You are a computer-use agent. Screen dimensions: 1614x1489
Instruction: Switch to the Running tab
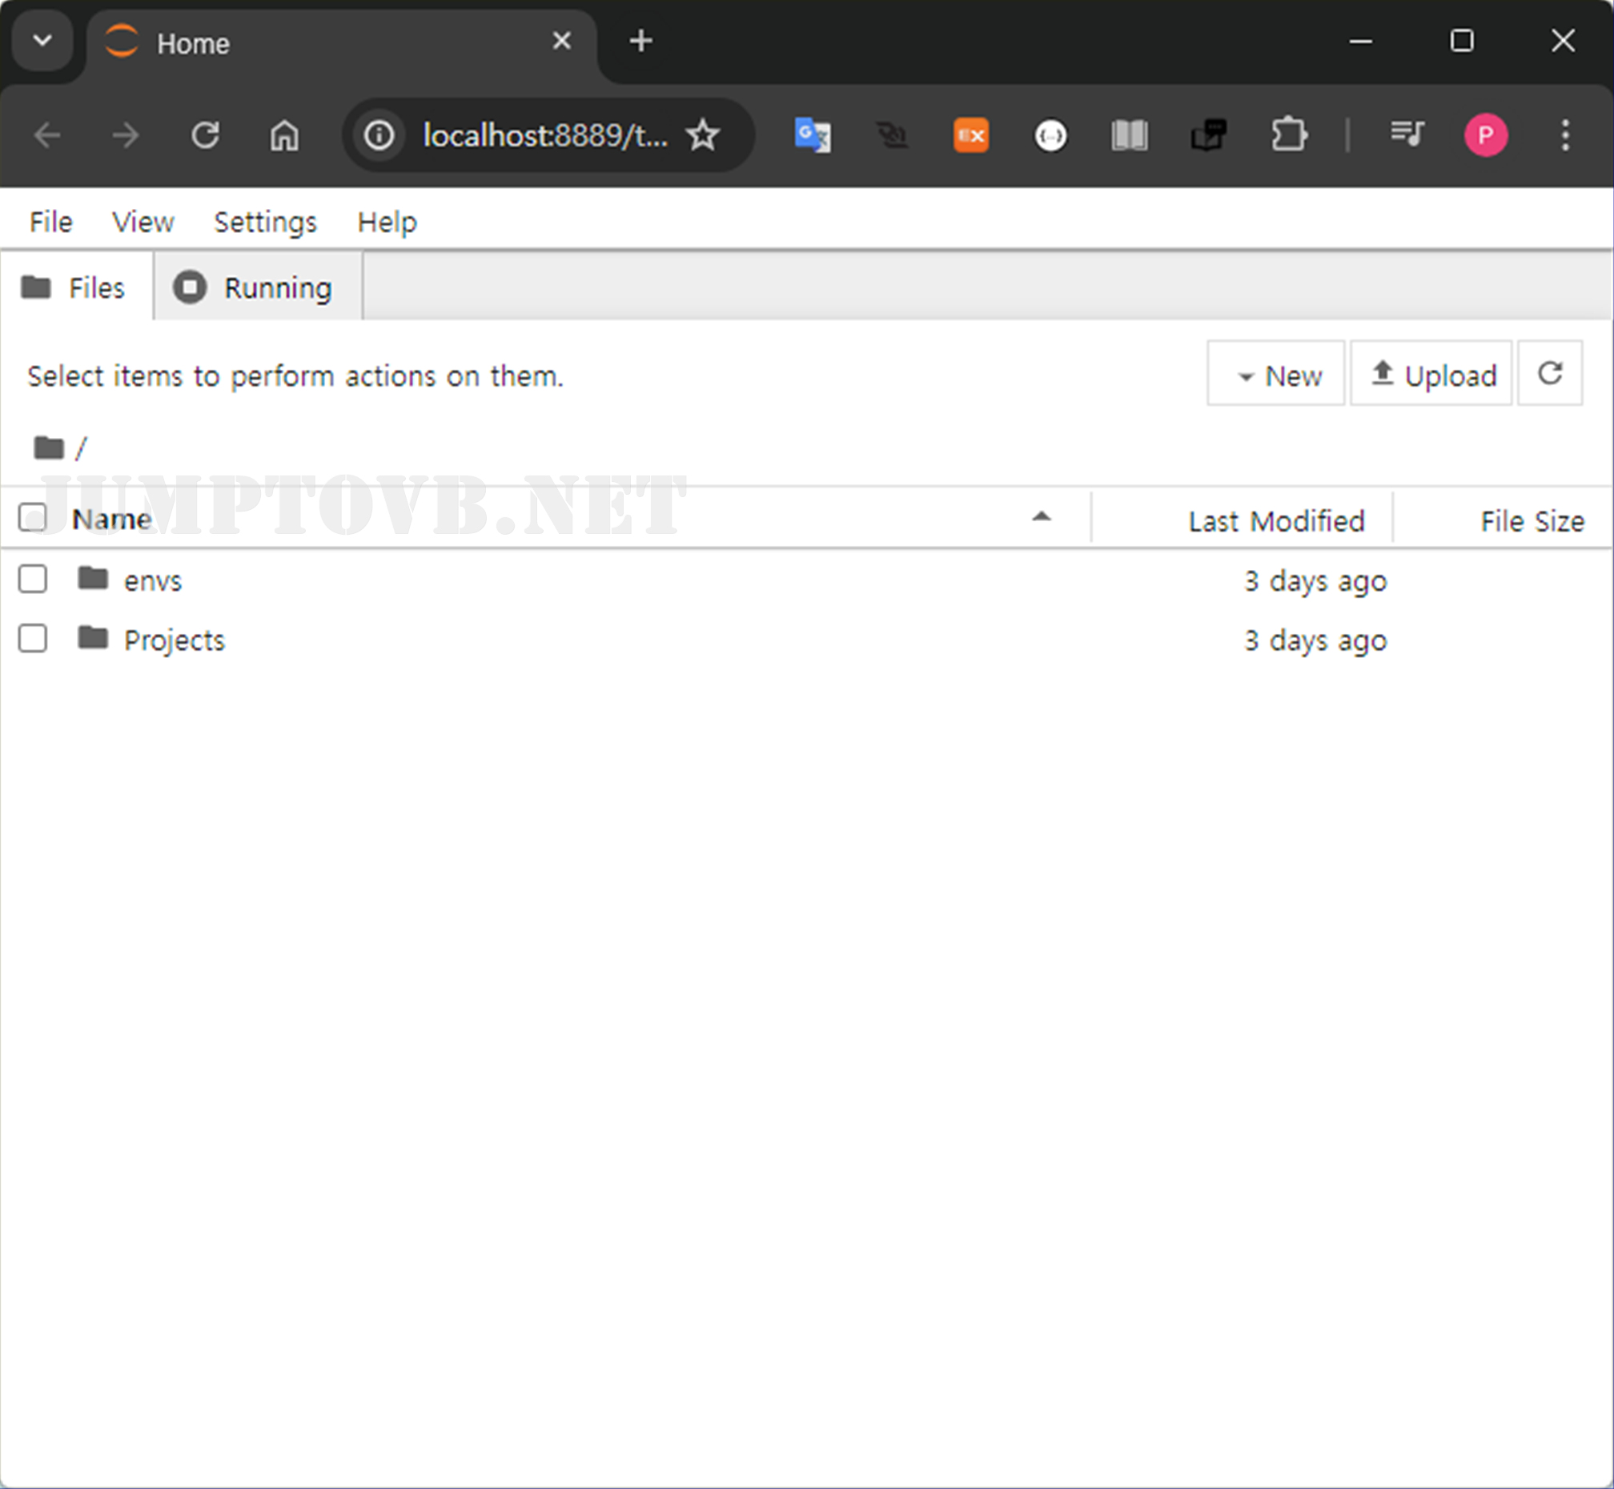point(258,287)
